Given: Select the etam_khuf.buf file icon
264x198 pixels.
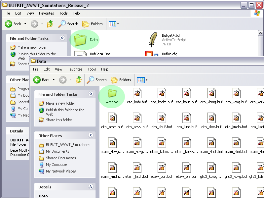Looking at the screenshot, I should pyautogui.click(x=211, y=143).
